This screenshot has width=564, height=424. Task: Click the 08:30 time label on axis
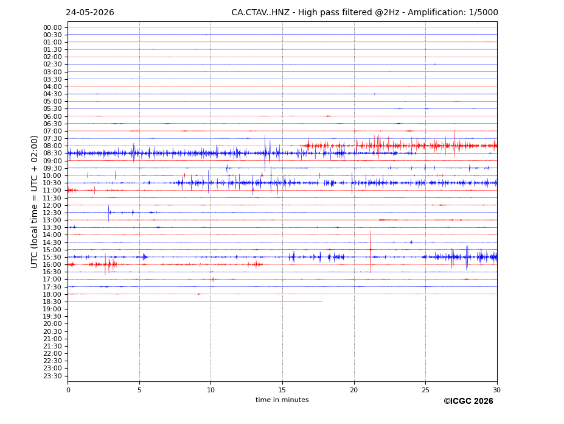[x=52, y=154]
